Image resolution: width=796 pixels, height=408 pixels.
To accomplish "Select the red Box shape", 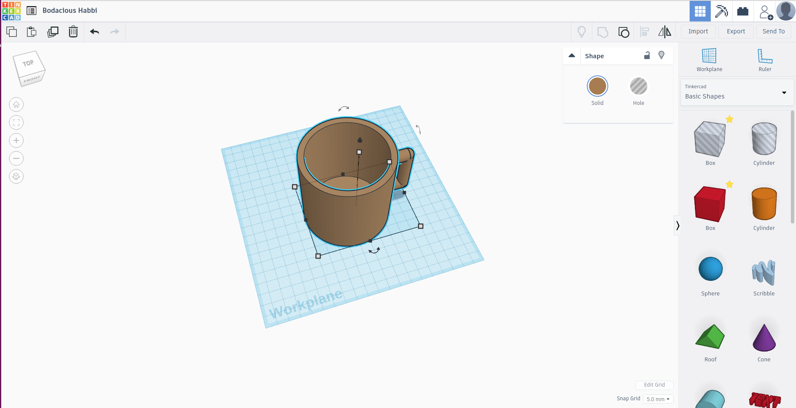I will (710, 204).
